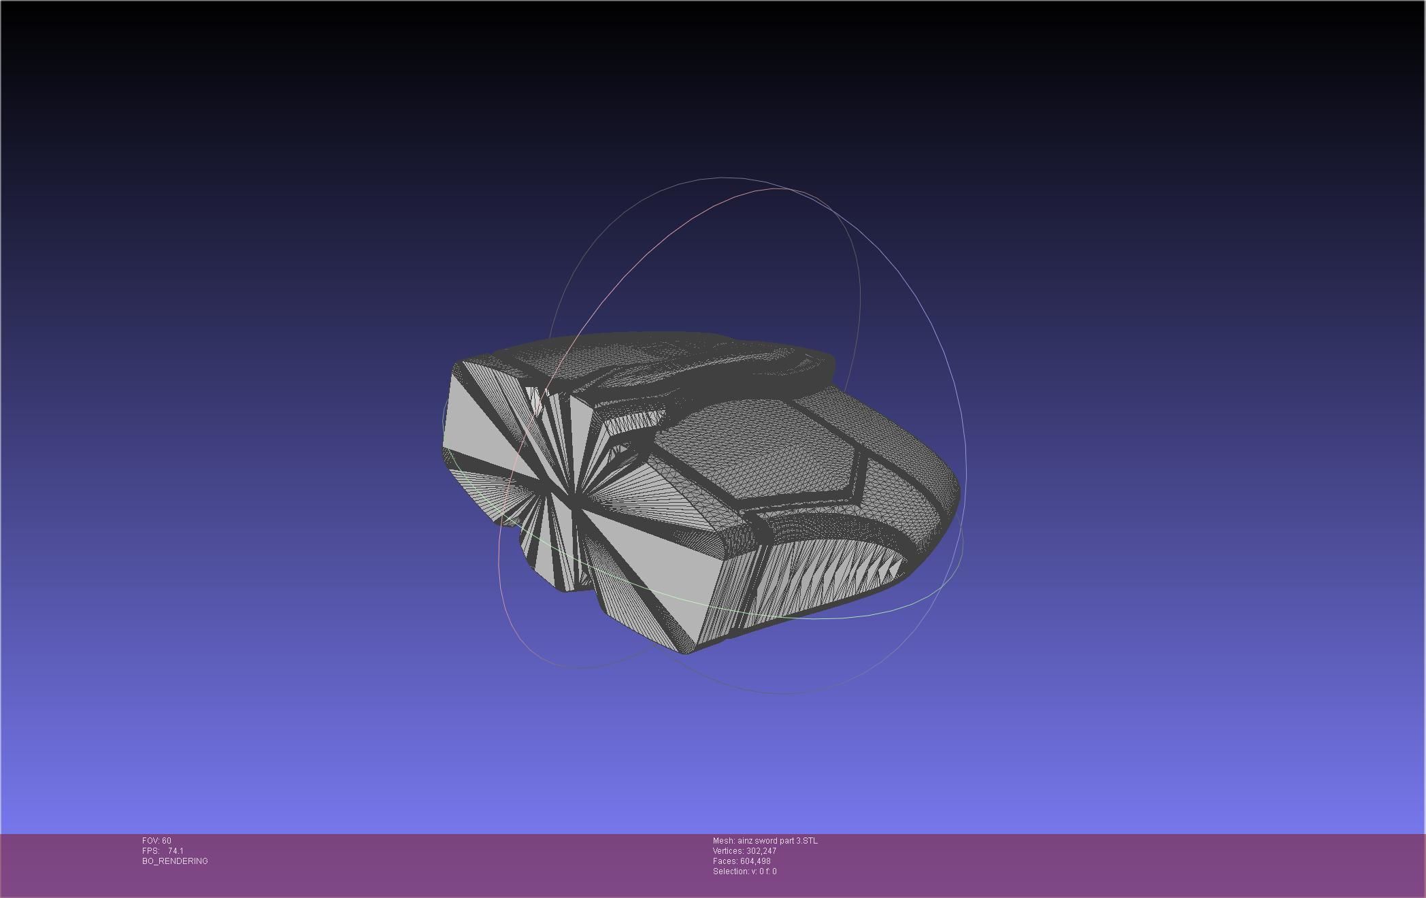1426x898 pixels.
Task: Click the BO_RENDERING status label
Action: (175, 861)
